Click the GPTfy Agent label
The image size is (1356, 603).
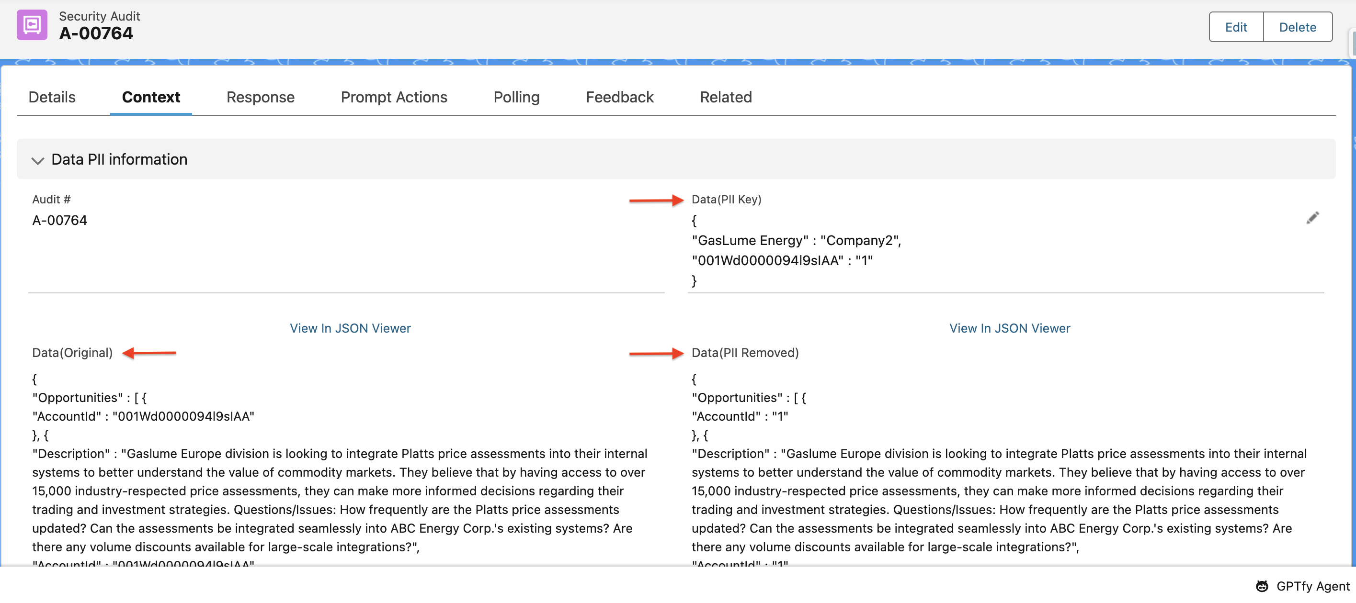tap(1312, 586)
